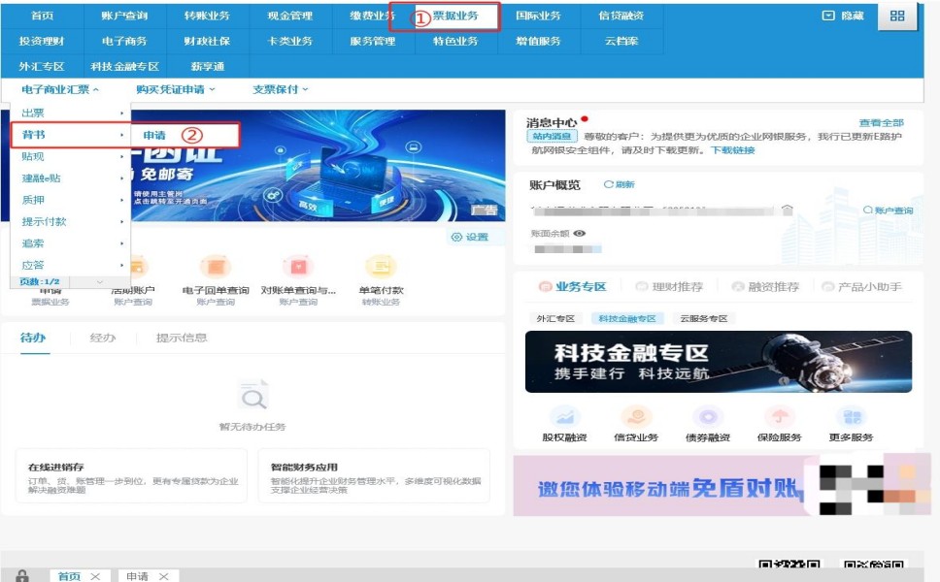The width and height of the screenshot is (940, 582).
Task: Open 更多服务 icon
Action: point(851,417)
